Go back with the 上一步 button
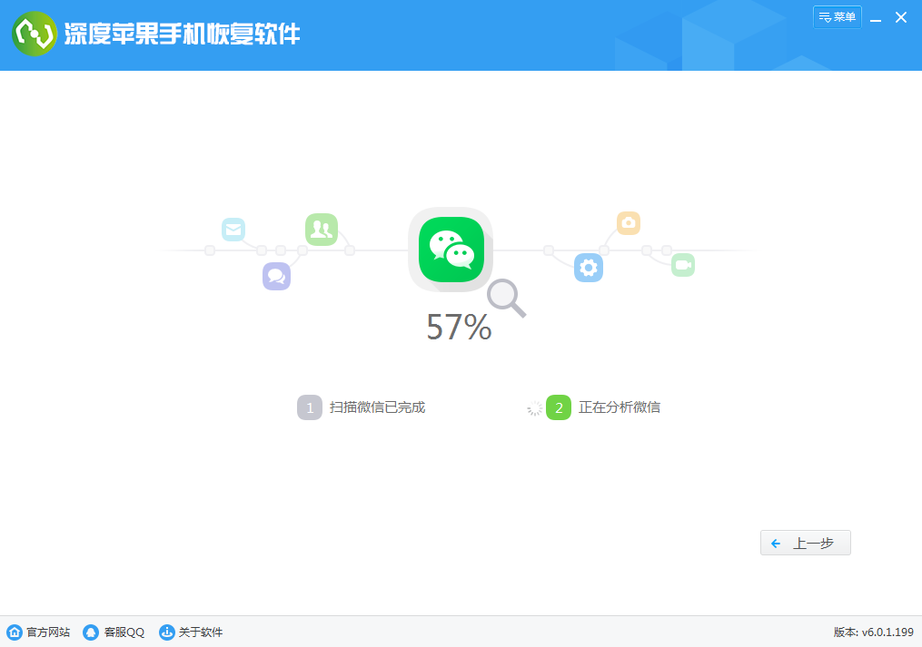Image resolution: width=922 pixels, height=647 pixels. point(805,543)
